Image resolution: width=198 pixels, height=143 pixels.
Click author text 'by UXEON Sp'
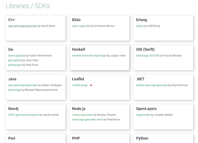pos(152,26)
